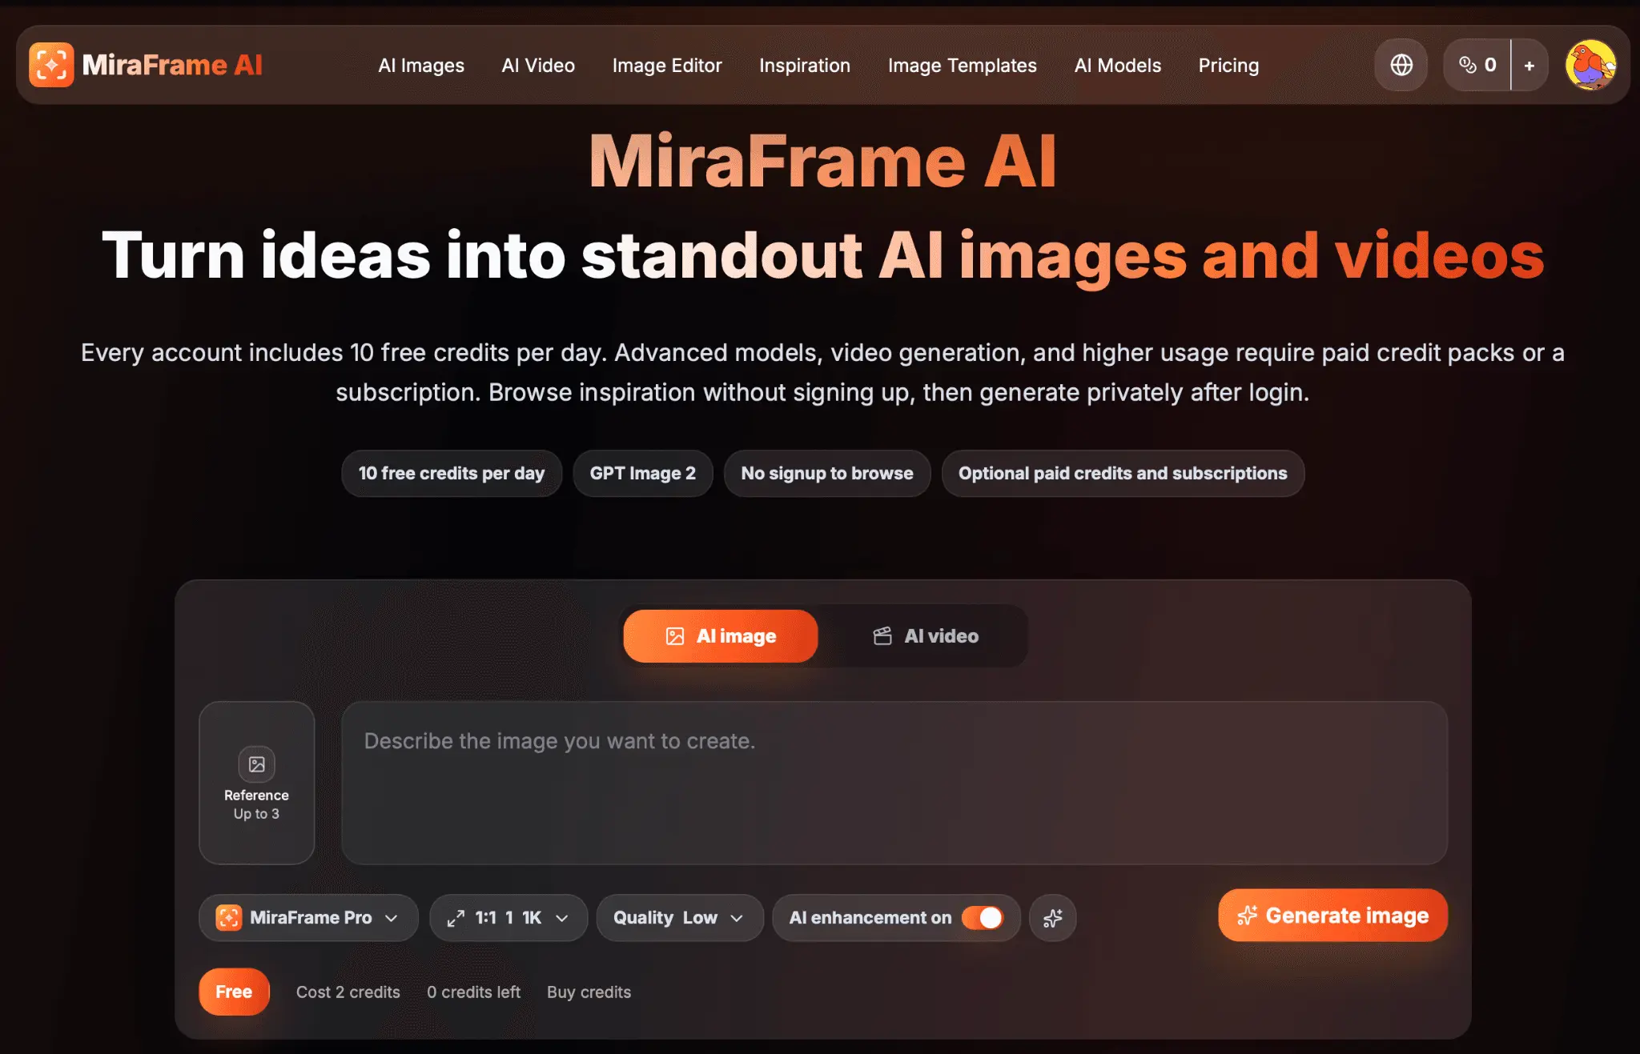1640x1054 pixels.
Task: Open the user avatar profile menu
Action: coord(1590,65)
